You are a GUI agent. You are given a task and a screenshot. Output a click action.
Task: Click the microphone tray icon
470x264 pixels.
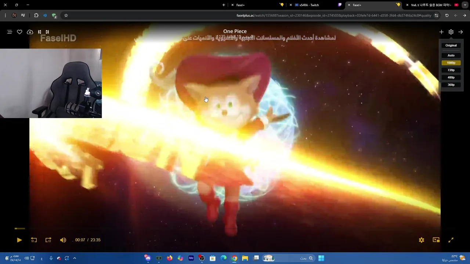click(x=51, y=258)
